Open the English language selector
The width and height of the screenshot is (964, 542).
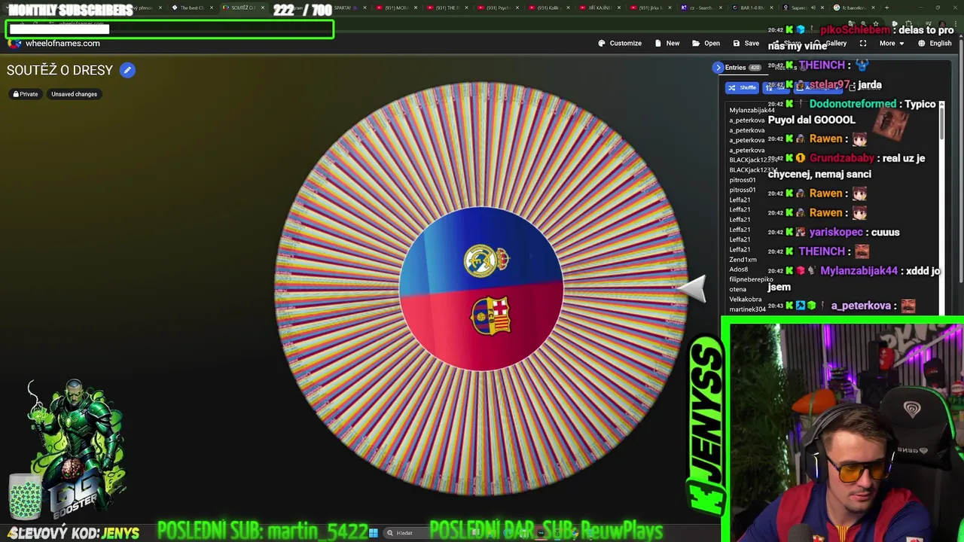click(x=935, y=43)
